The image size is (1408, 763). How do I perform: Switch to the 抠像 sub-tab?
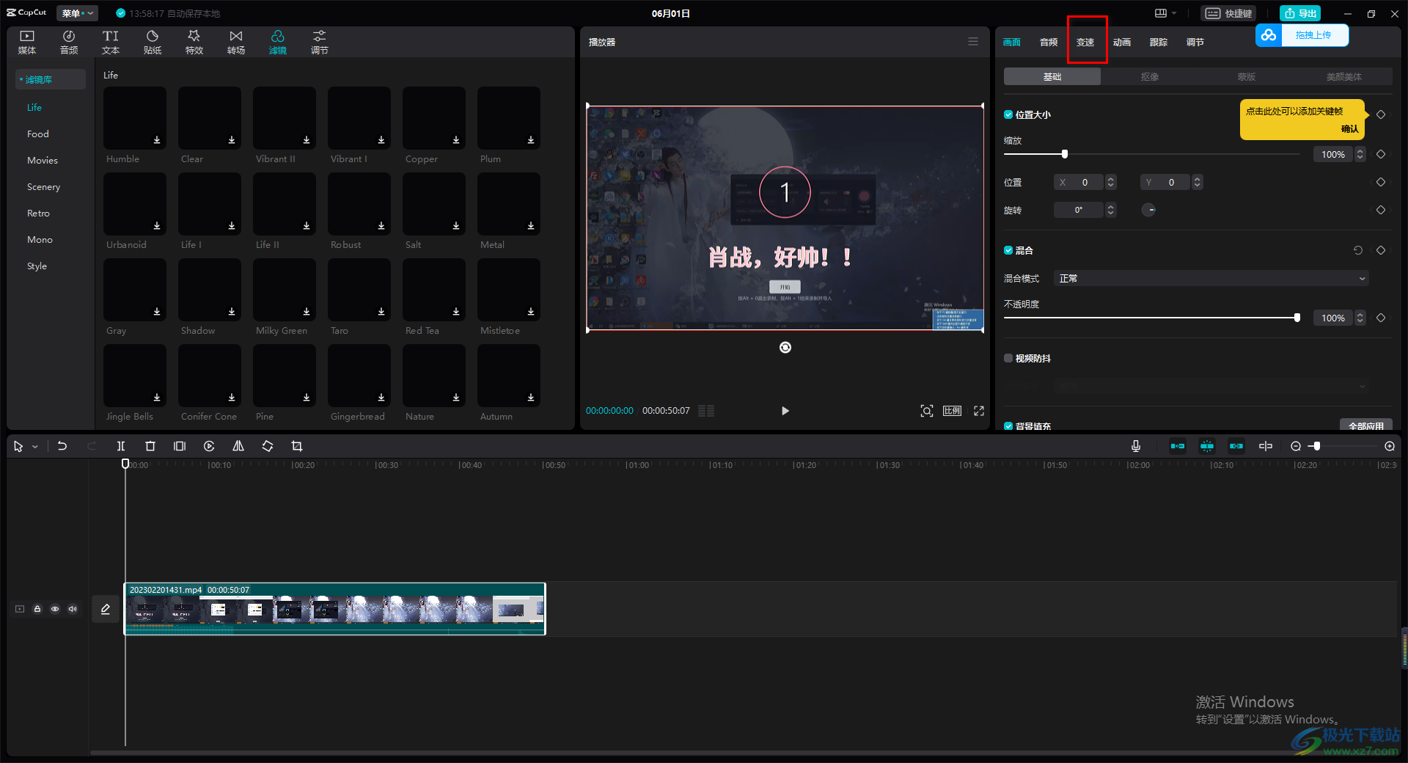1150,76
